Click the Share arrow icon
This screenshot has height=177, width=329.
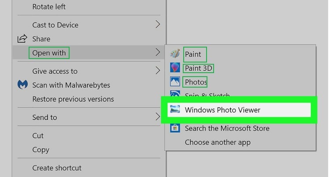point(22,39)
